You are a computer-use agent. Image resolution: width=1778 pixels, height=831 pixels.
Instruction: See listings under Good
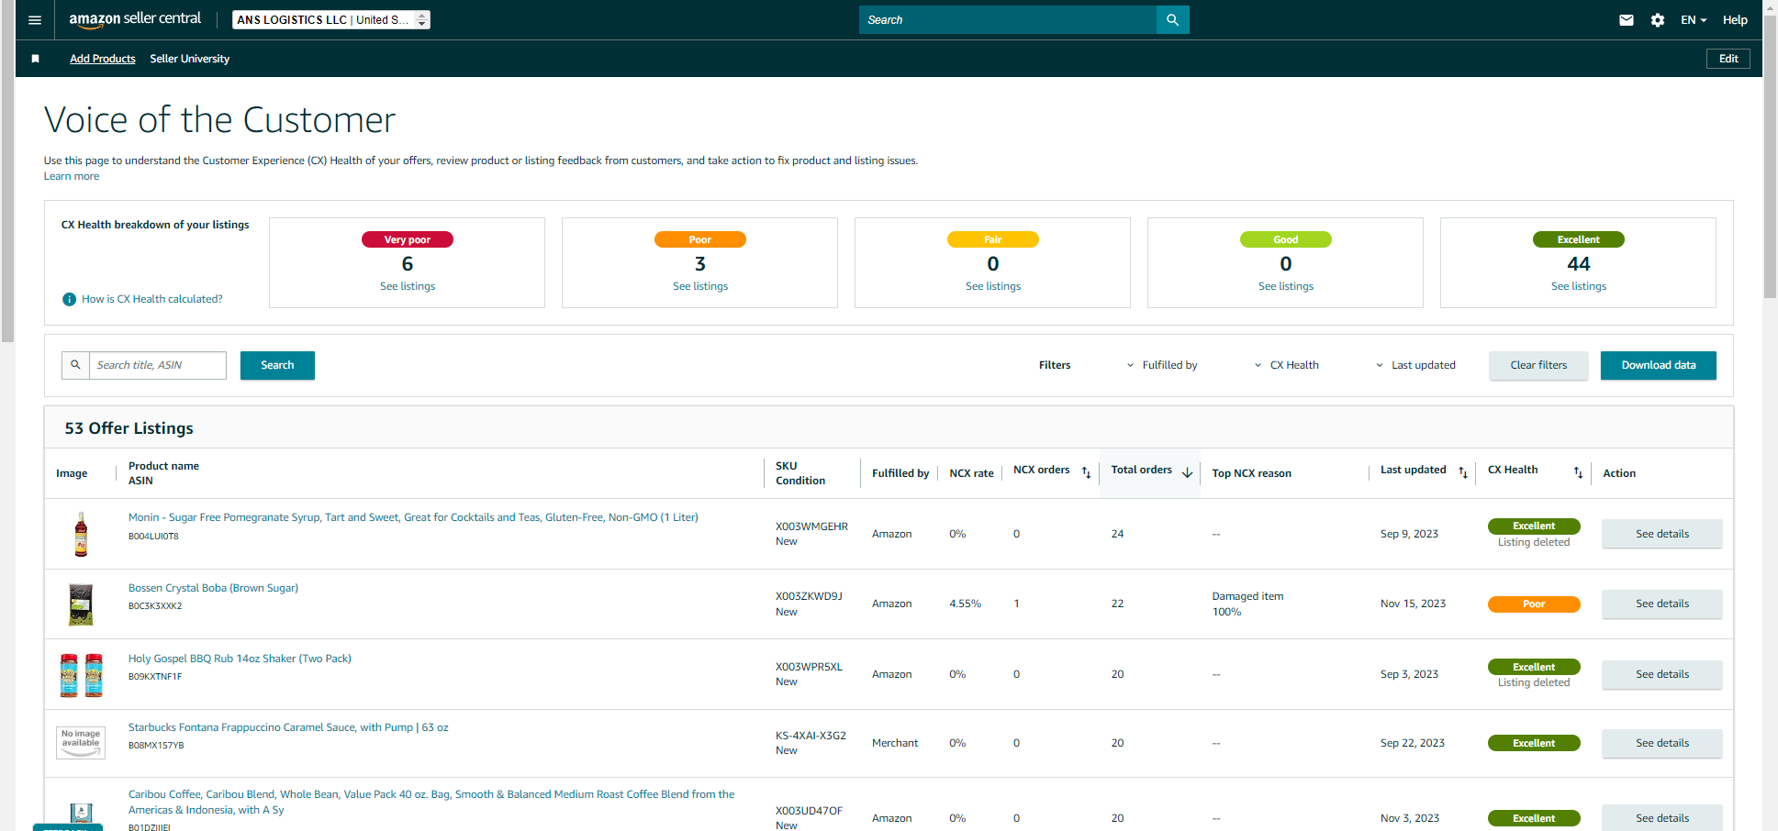1286,286
